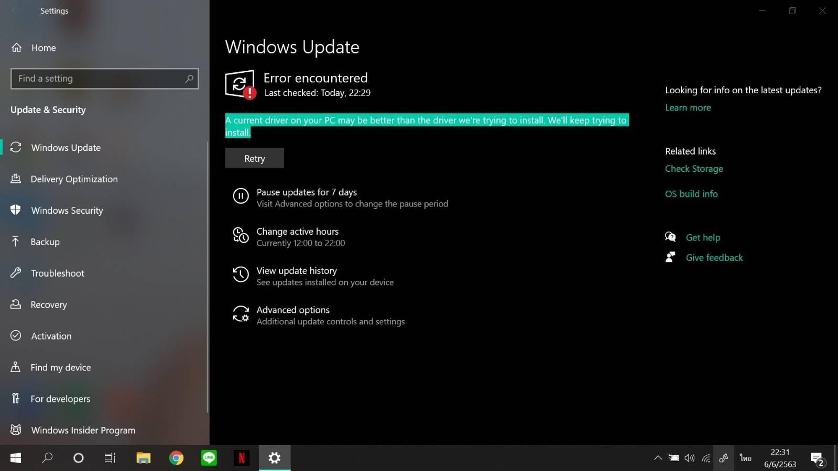Screen dimensions: 838x471
Task: Open the Check Storage link
Action: 694,169
